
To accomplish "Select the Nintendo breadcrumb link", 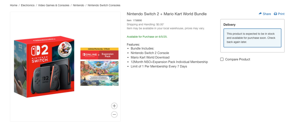I will [x=78, y=5].
